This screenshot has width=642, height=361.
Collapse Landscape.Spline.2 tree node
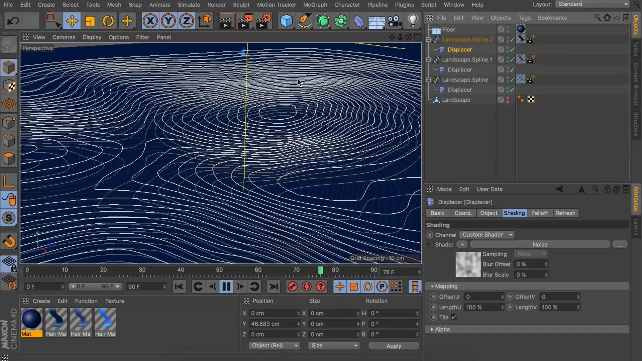point(428,39)
